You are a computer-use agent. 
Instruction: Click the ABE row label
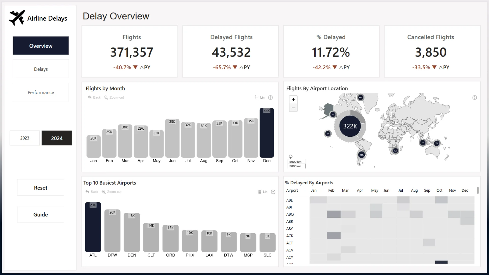(289, 200)
